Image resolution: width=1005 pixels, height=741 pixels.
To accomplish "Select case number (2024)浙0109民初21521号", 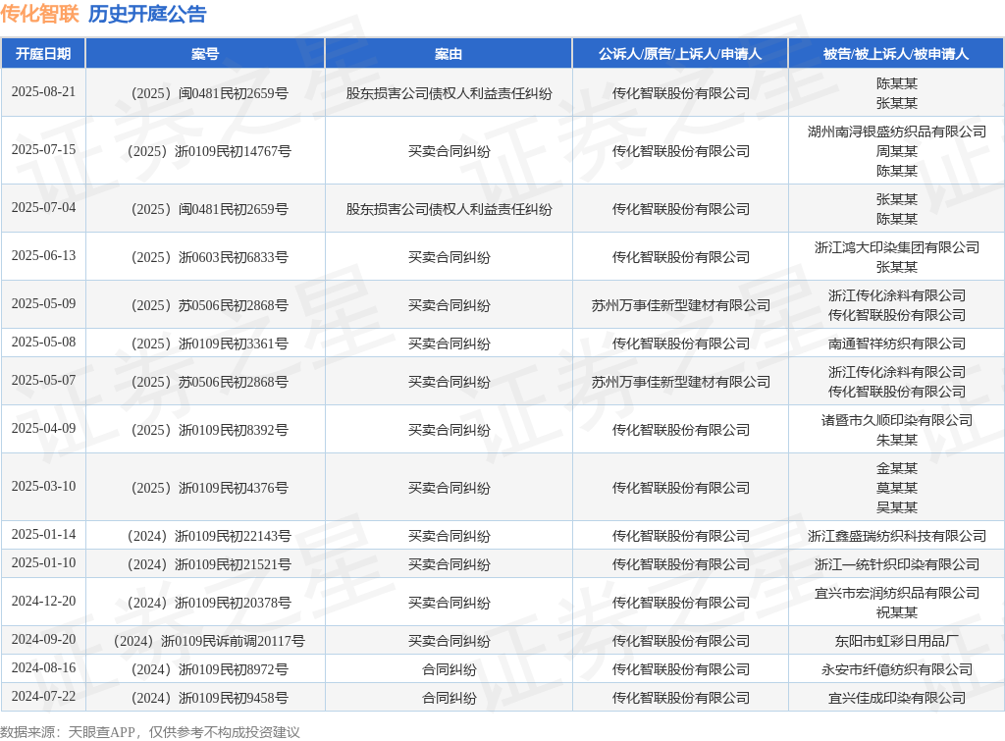I will click(x=210, y=564).
